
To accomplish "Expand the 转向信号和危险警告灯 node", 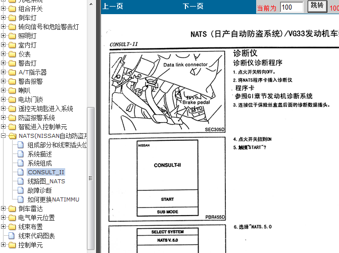I will pos(3,27).
